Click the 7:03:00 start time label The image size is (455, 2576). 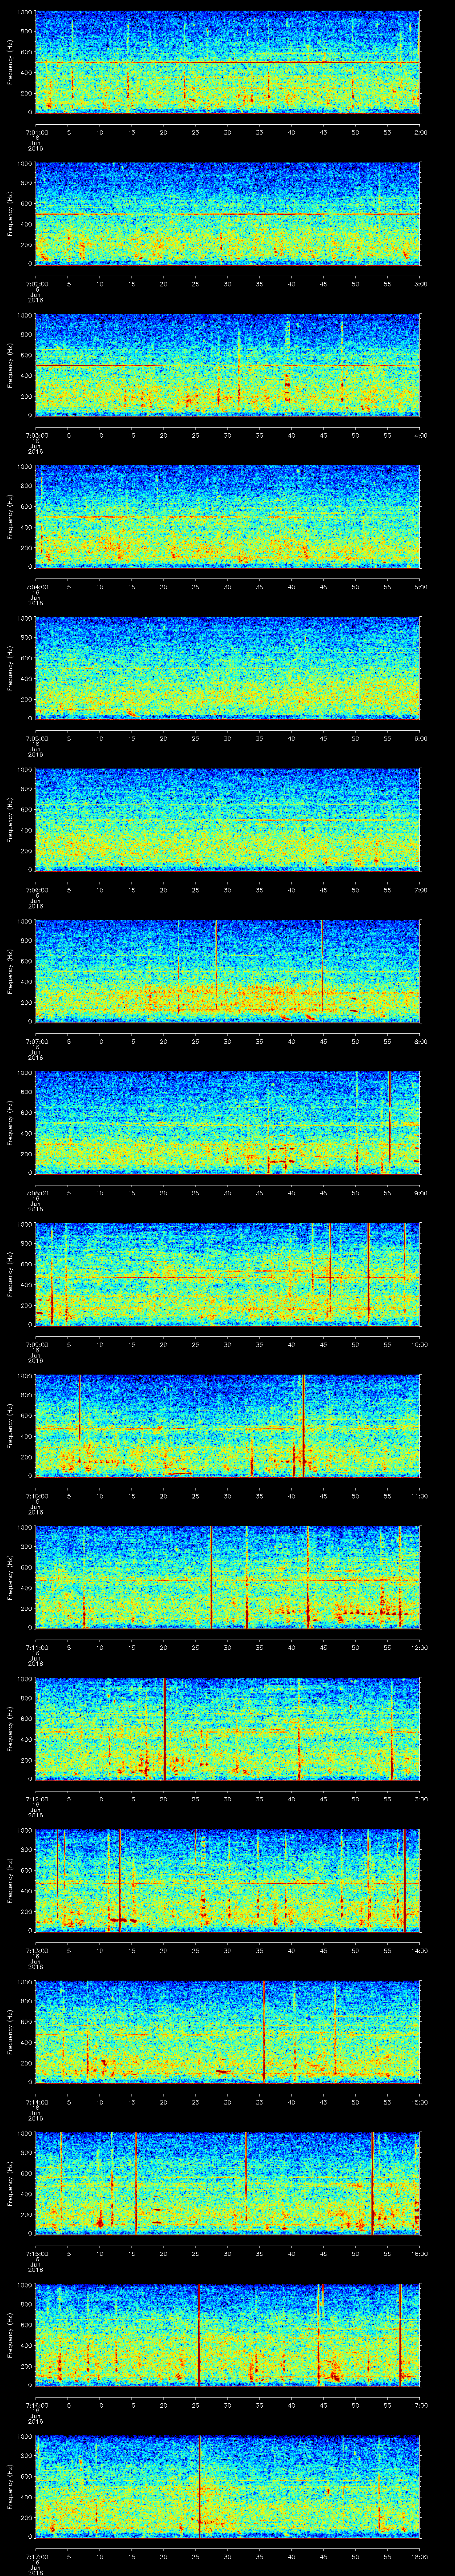pyautogui.click(x=36, y=434)
